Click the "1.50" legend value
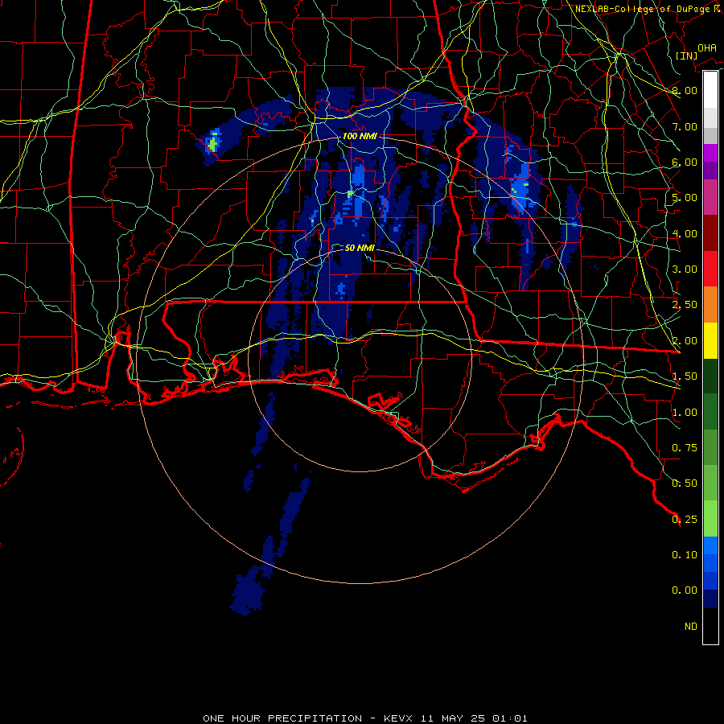 (x=685, y=376)
